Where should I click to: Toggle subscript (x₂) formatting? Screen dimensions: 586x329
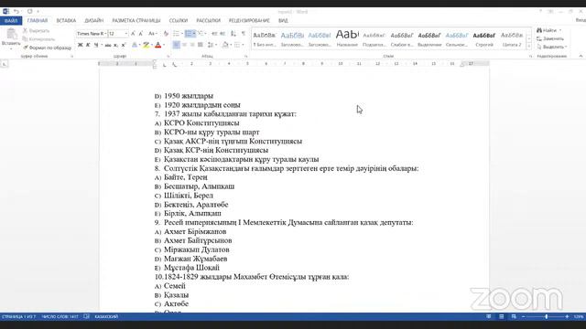tap(115, 45)
